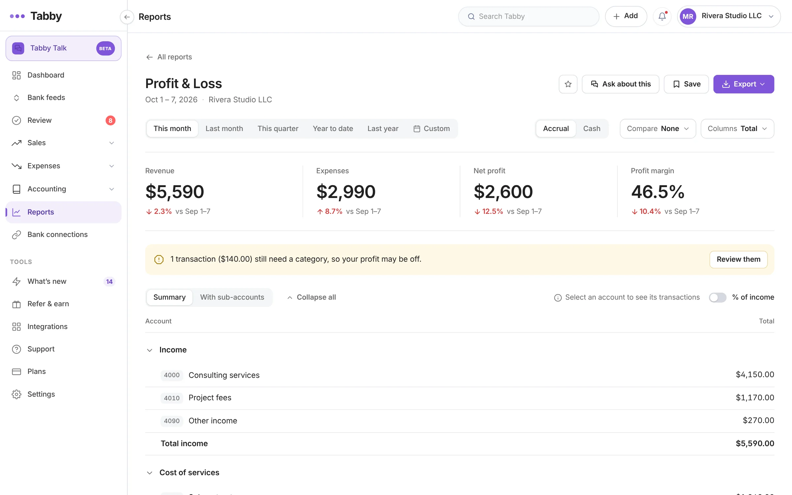Select Summary view
Screen dimensions: 792x495
170,297
